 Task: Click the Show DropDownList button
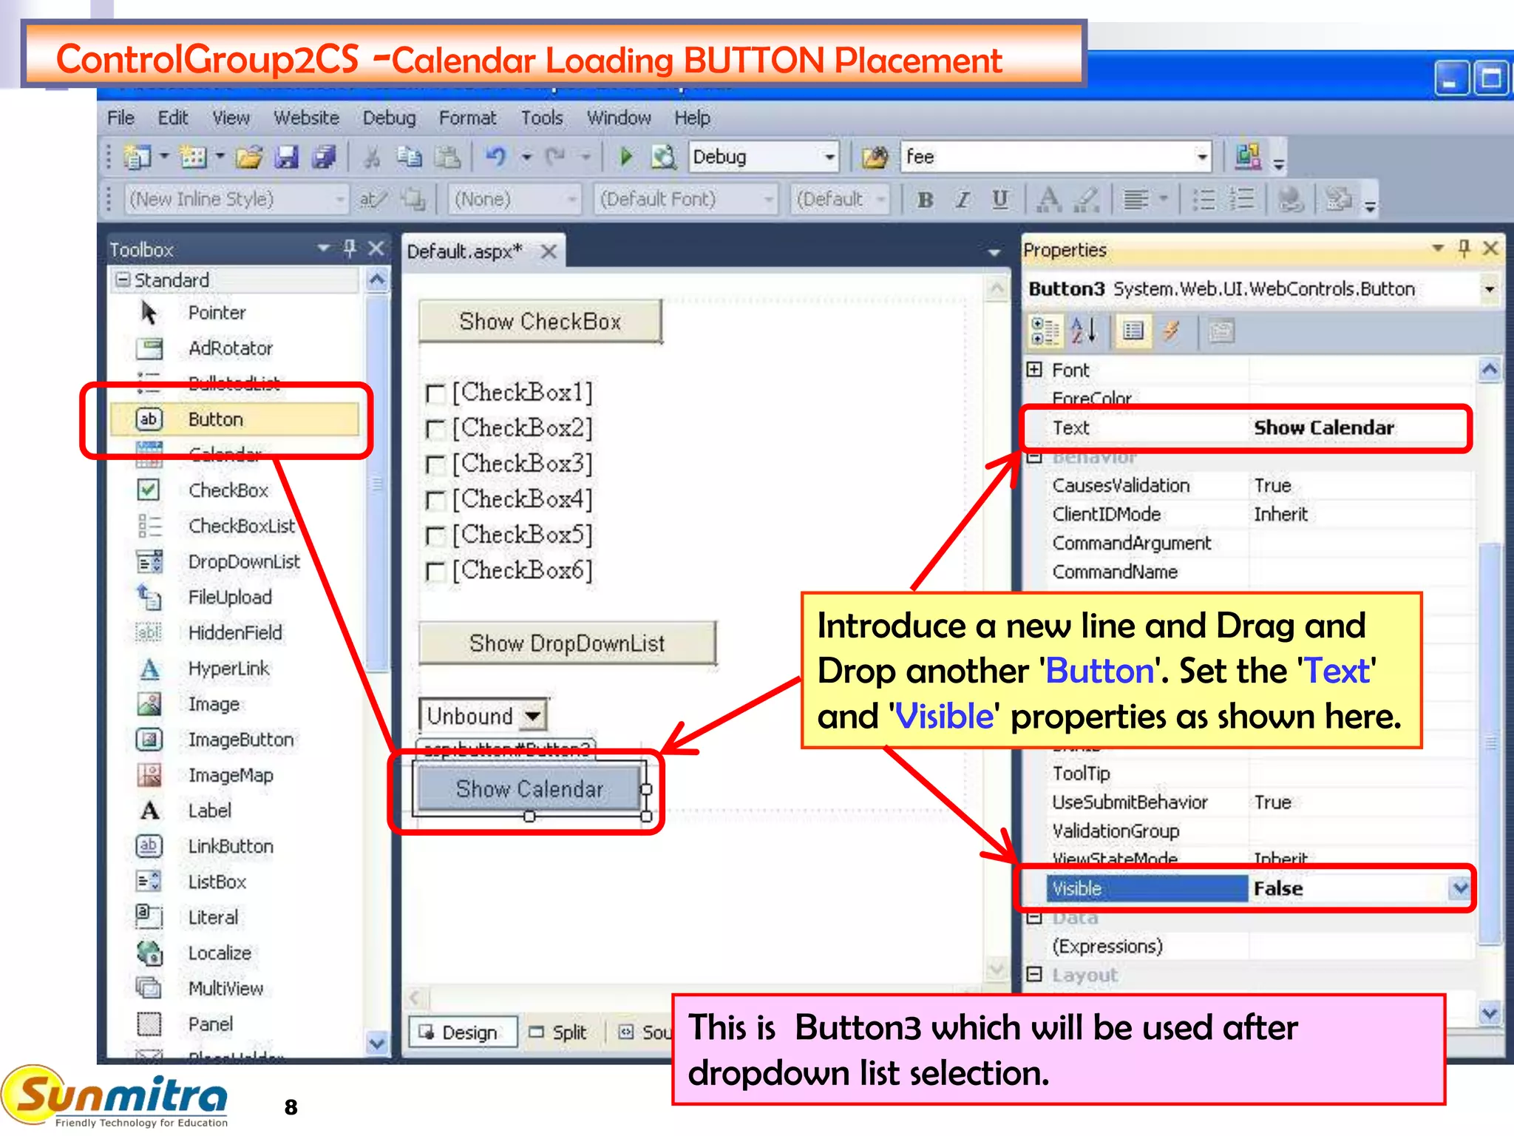(x=567, y=643)
